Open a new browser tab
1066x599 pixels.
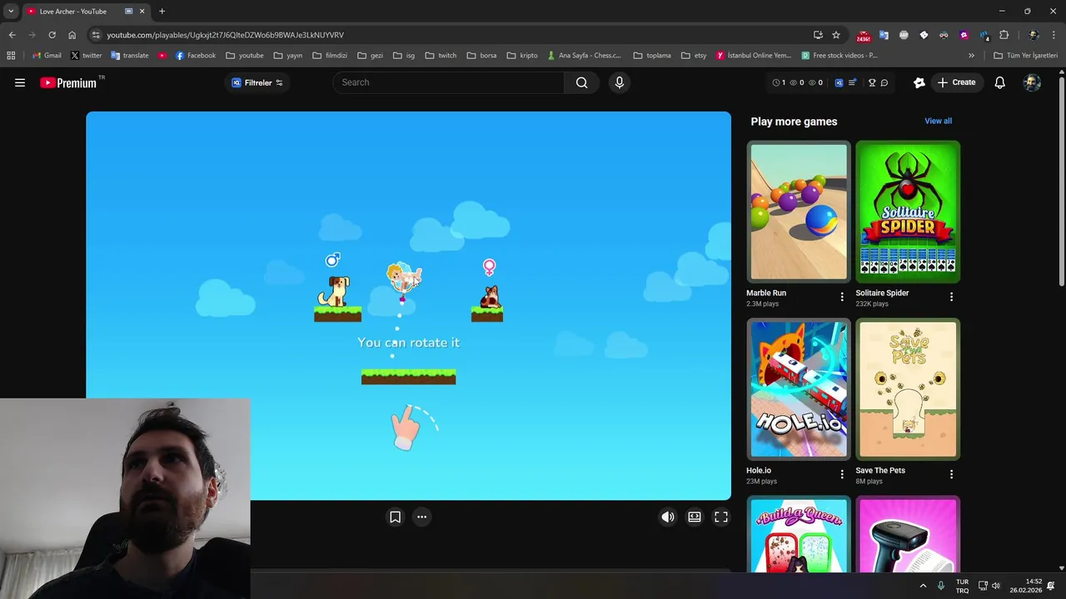pos(162,12)
